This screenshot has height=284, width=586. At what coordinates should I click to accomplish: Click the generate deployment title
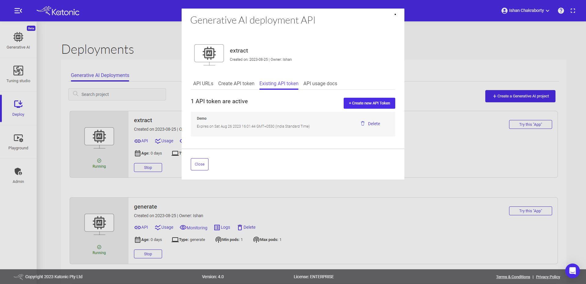point(145,207)
